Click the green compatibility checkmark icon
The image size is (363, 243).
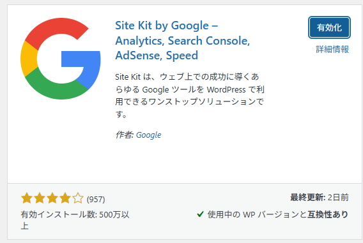point(200,214)
